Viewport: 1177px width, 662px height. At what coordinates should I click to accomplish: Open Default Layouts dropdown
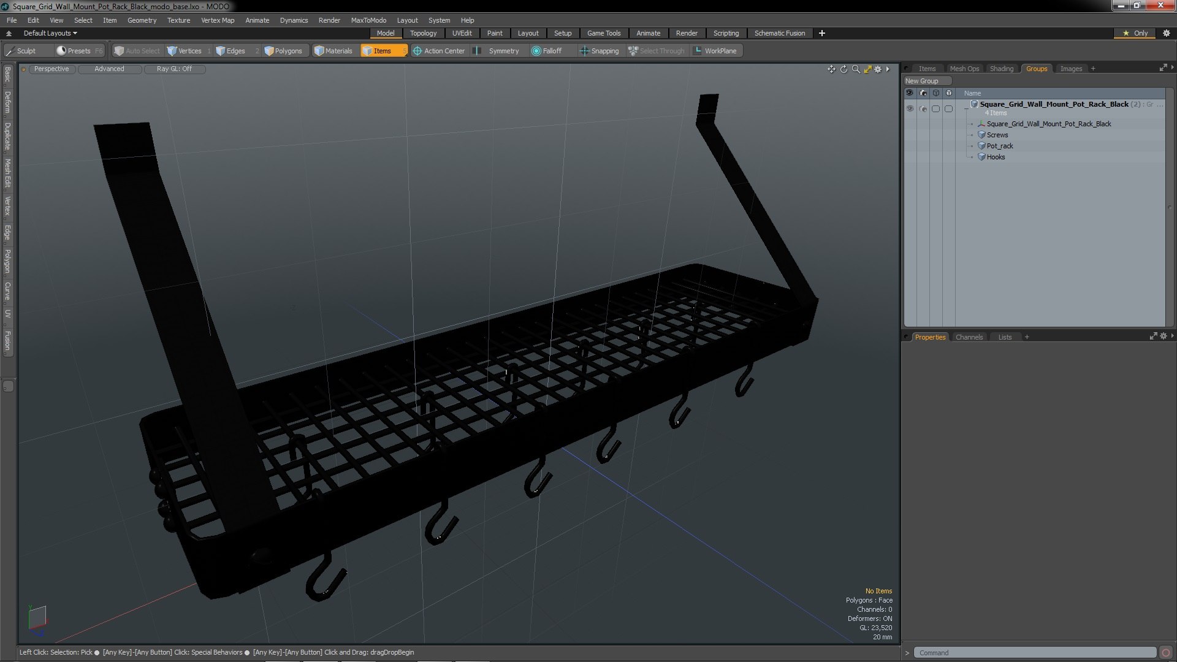[50, 33]
